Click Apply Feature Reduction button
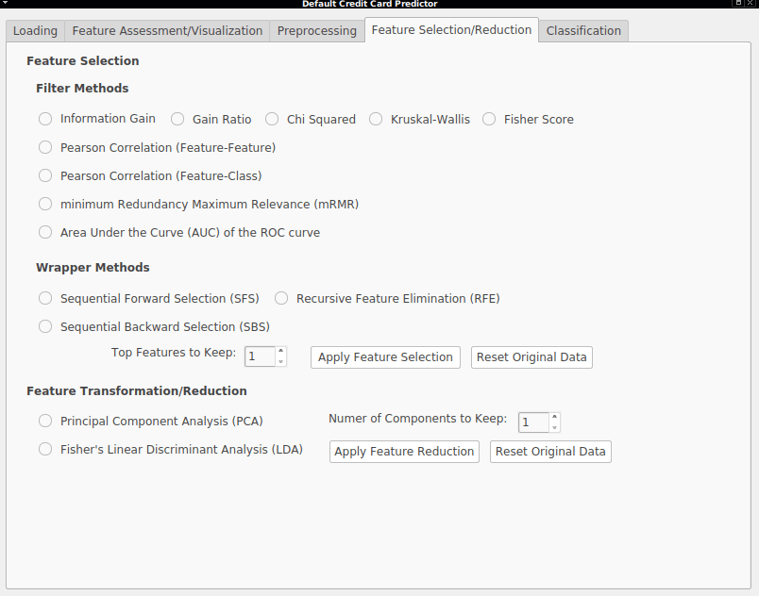 pyautogui.click(x=404, y=452)
